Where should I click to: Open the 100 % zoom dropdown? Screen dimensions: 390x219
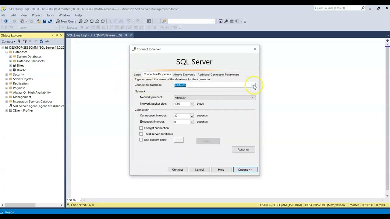80,200
